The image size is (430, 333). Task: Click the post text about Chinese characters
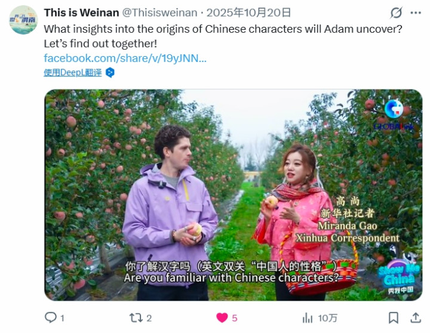[x=223, y=36]
